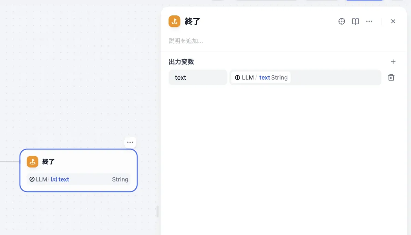The height and width of the screenshot is (235, 411).
Task: Add a new output variable with plus icon
Action: coord(393,62)
